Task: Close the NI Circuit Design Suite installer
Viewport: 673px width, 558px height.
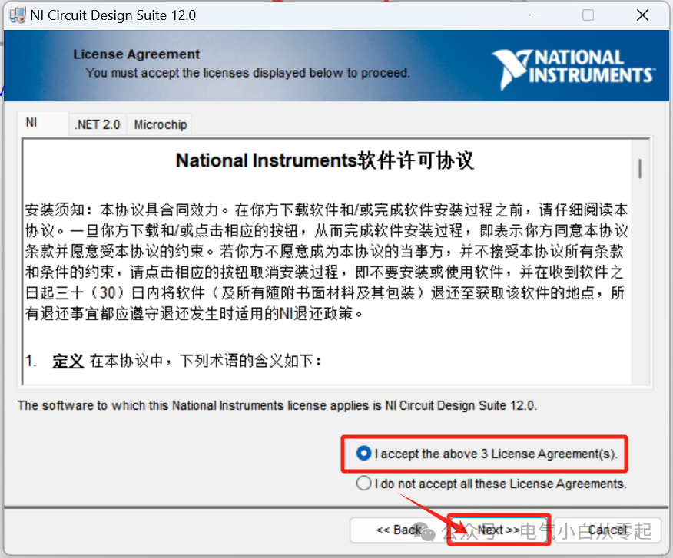Action: click(x=642, y=15)
